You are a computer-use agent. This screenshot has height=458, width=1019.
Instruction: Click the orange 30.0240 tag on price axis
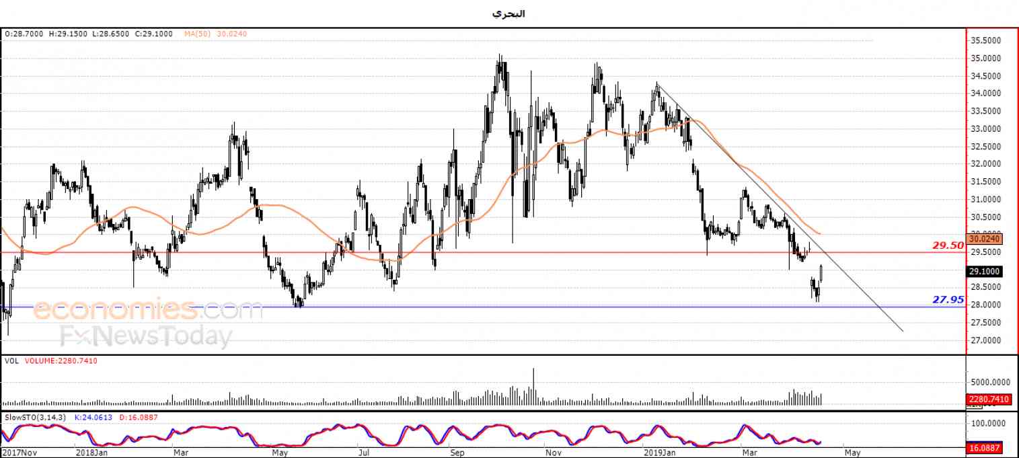coord(985,239)
